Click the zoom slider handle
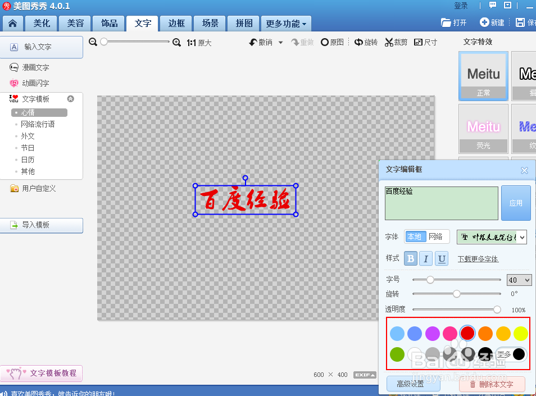536x396 pixels. point(104,42)
